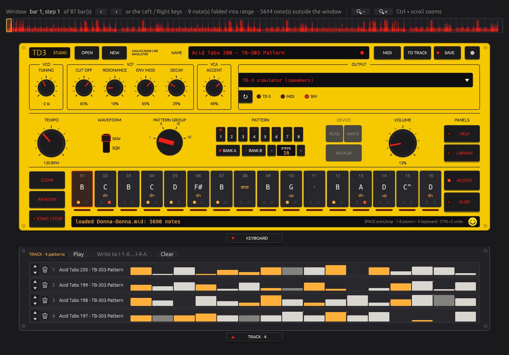The width and height of the screenshot is (509, 355).
Task: Click the pattern name field
Action: [279, 53]
